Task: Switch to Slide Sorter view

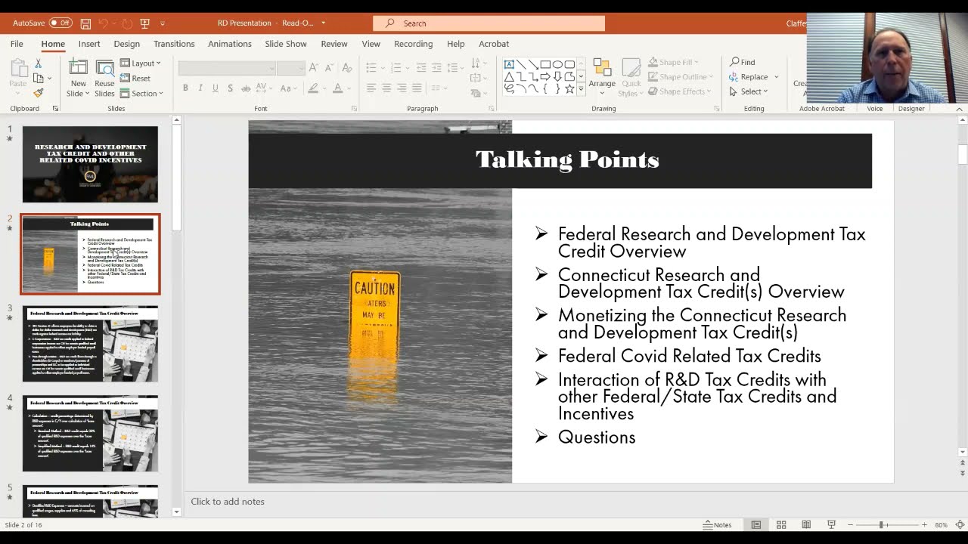Action: click(781, 525)
